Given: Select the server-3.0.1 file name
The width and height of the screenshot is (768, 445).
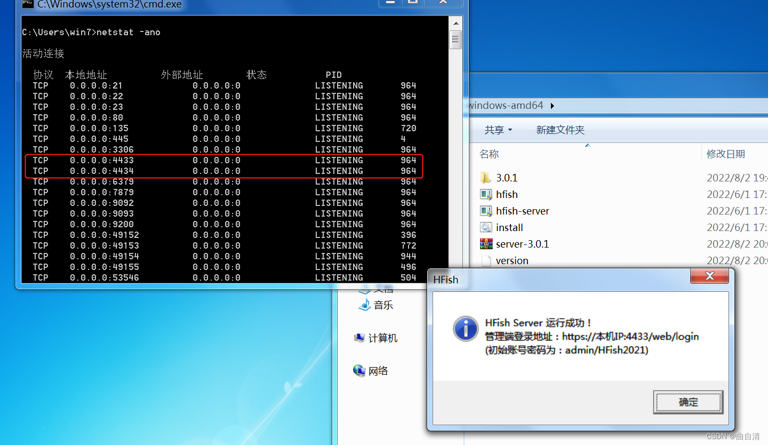Looking at the screenshot, I should point(522,244).
